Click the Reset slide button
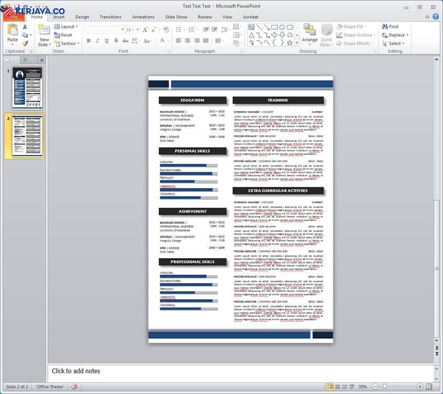The height and width of the screenshot is (394, 443). (63, 35)
